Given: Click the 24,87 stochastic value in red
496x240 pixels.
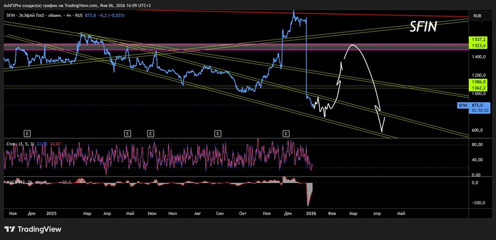Looking at the screenshot, I should click(x=56, y=144).
